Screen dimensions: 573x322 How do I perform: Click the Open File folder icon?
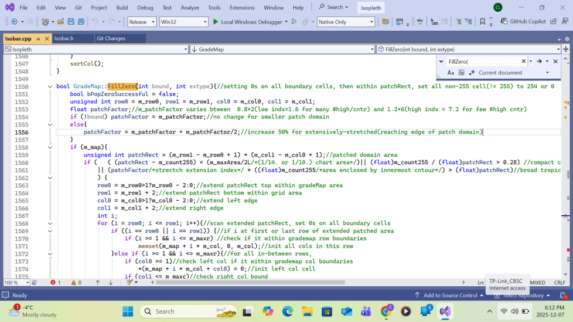tap(60, 22)
